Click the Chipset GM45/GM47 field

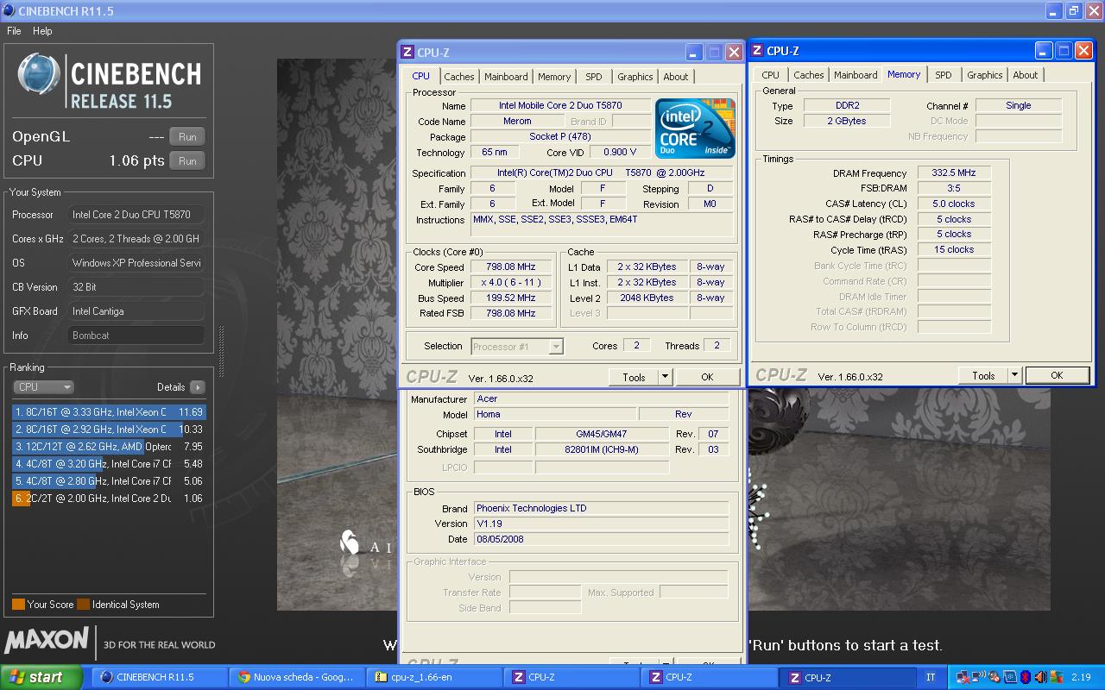click(x=602, y=434)
